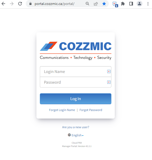
Task: Open the Extensions puzzle piece menu
Action: (x=123, y=4)
